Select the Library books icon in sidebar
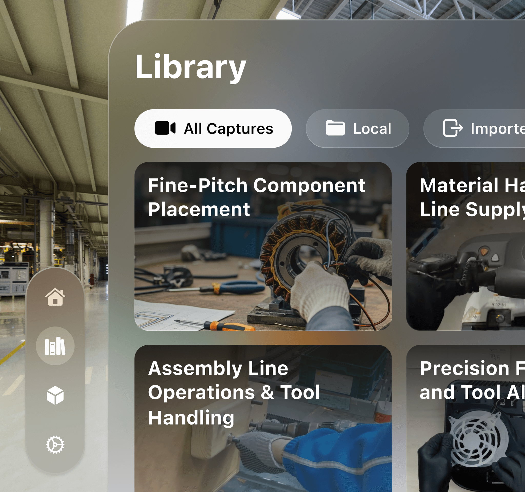525x492 pixels. 55,346
